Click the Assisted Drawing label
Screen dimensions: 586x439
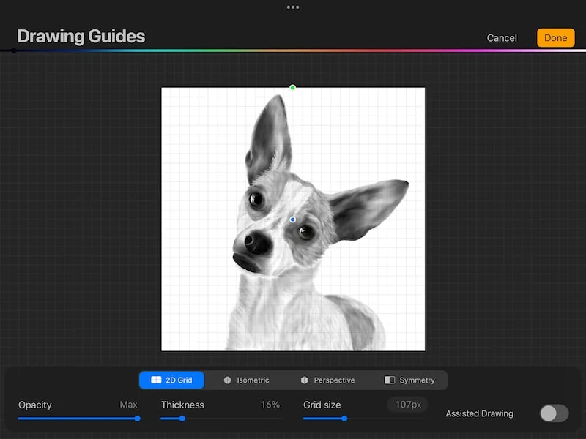(480, 413)
